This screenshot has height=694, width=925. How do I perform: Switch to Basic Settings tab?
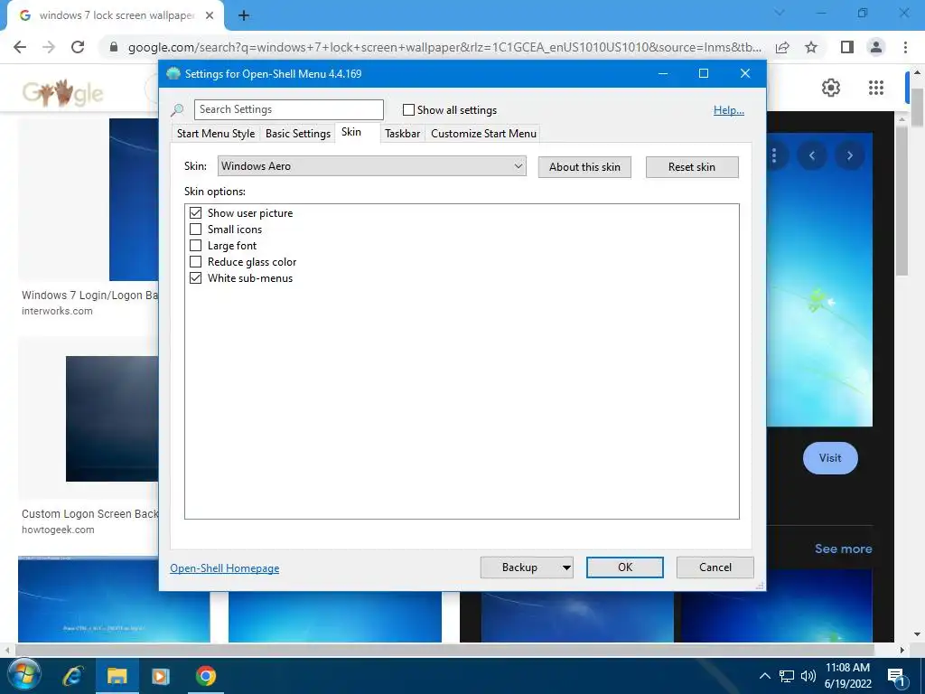point(298,134)
